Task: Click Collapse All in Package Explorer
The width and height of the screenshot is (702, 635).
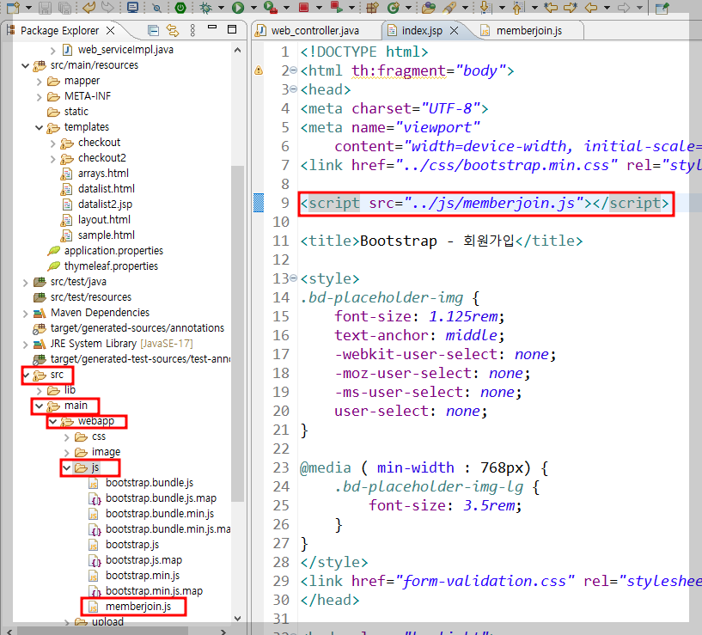Action: point(153,30)
